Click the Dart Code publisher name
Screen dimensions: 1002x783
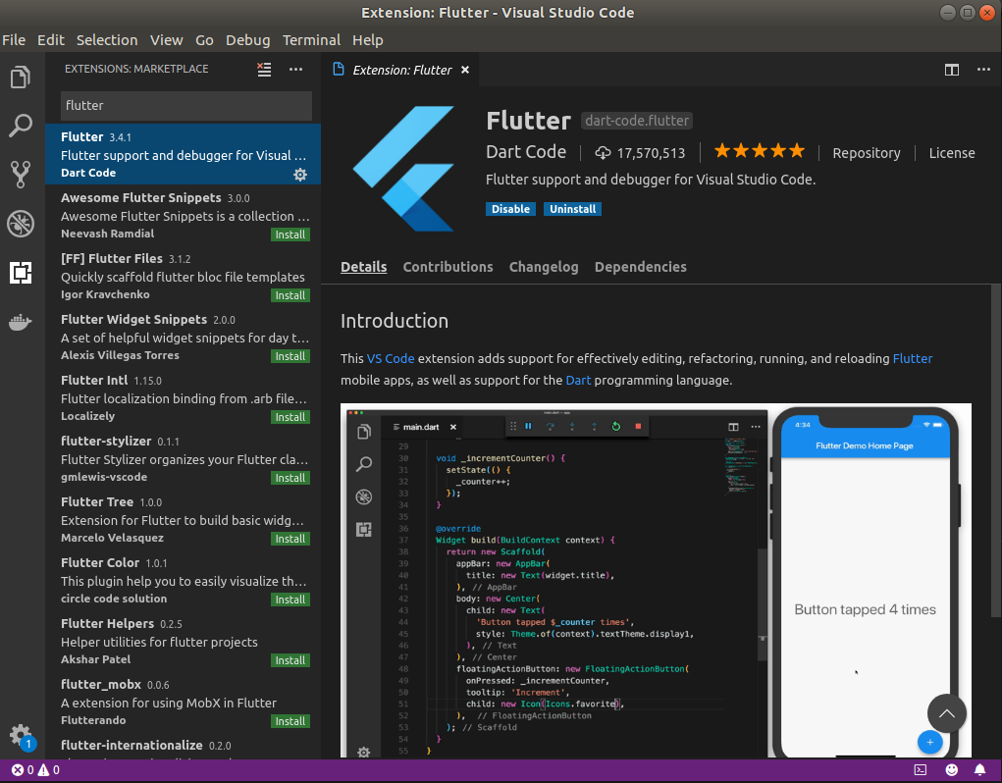coord(526,151)
